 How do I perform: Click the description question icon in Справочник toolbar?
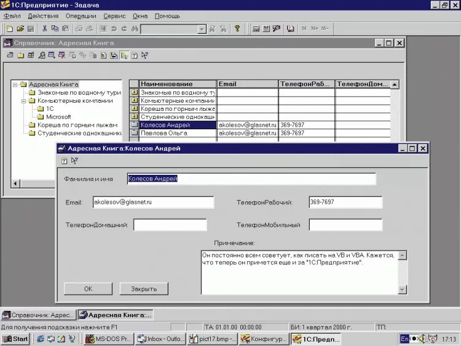coord(135,55)
